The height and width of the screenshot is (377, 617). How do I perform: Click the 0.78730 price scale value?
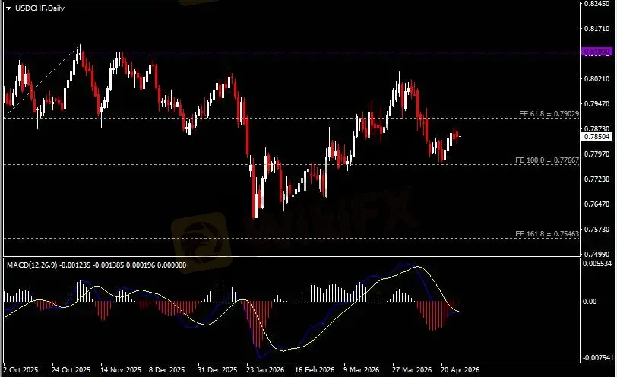(x=597, y=128)
